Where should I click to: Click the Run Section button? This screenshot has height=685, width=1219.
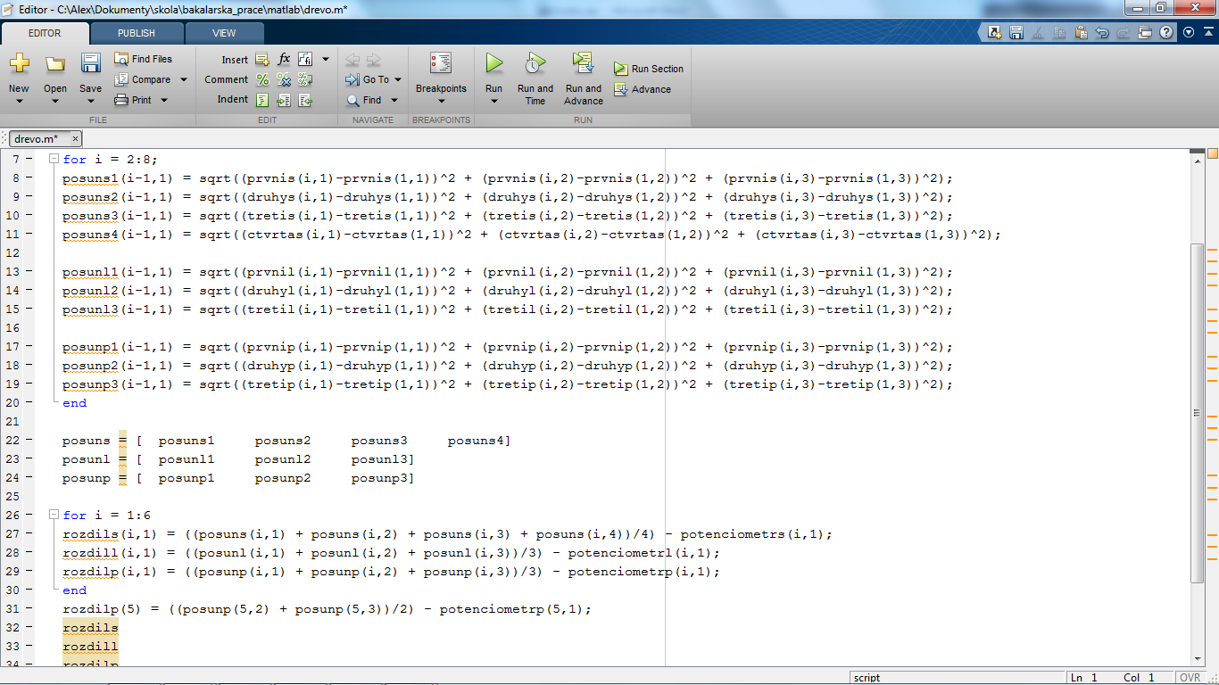(649, 69)
